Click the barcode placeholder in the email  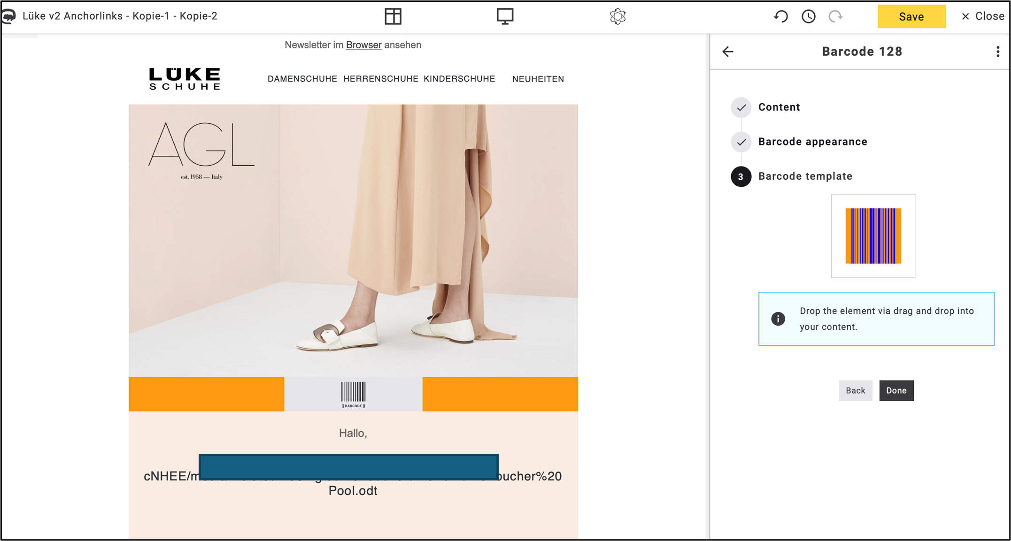[x=353, y=394]
